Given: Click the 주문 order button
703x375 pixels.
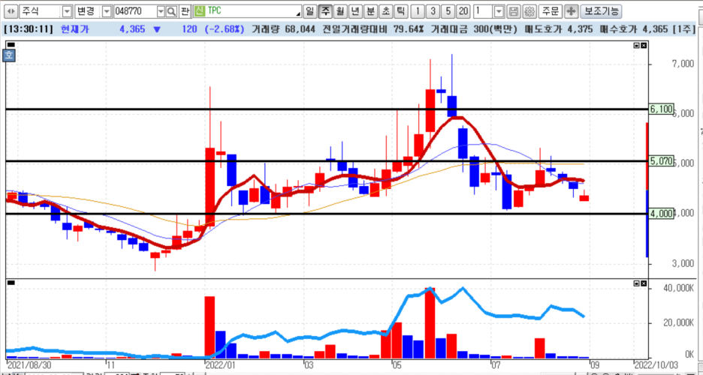Looking at the screenshot, I should tap(551, 11).
